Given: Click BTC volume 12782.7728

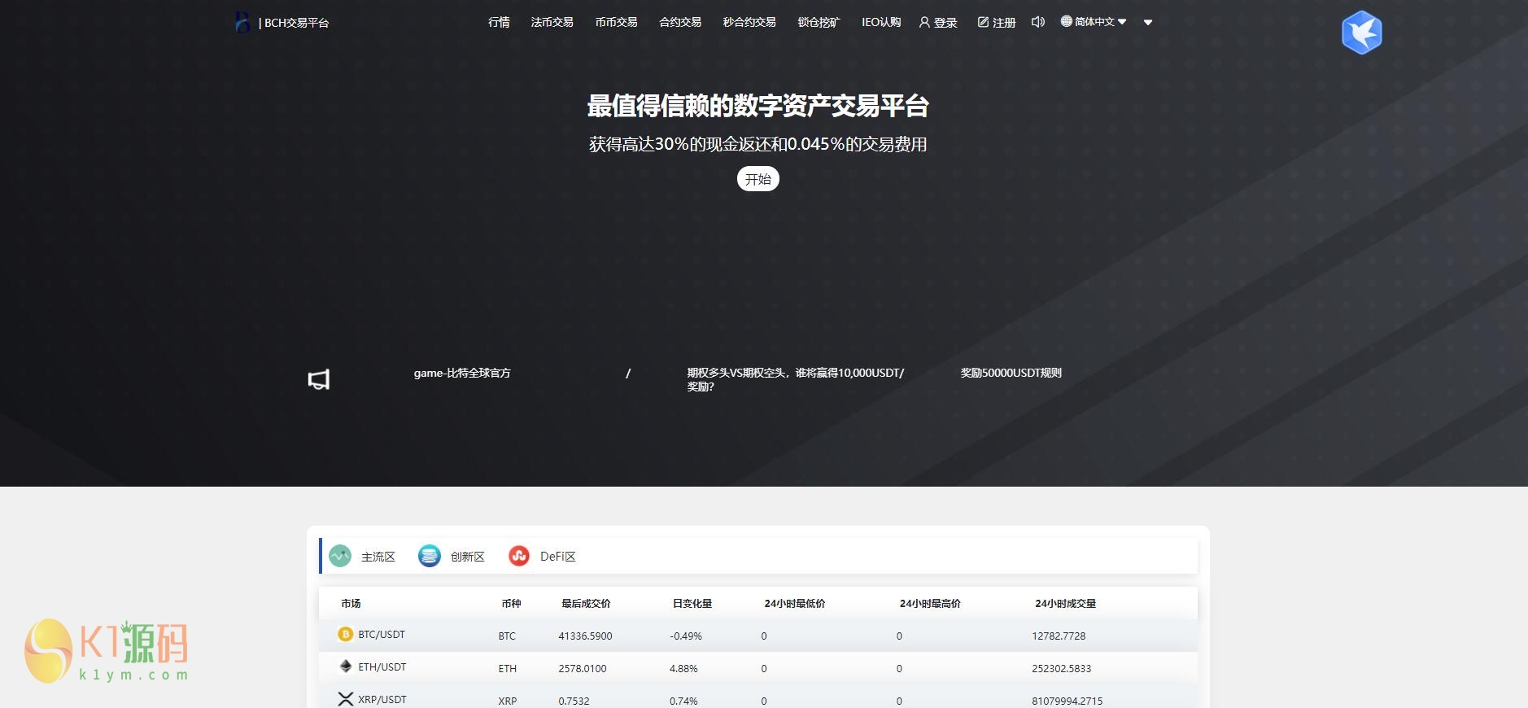Looking at the screenshot, I should 1059,636.
